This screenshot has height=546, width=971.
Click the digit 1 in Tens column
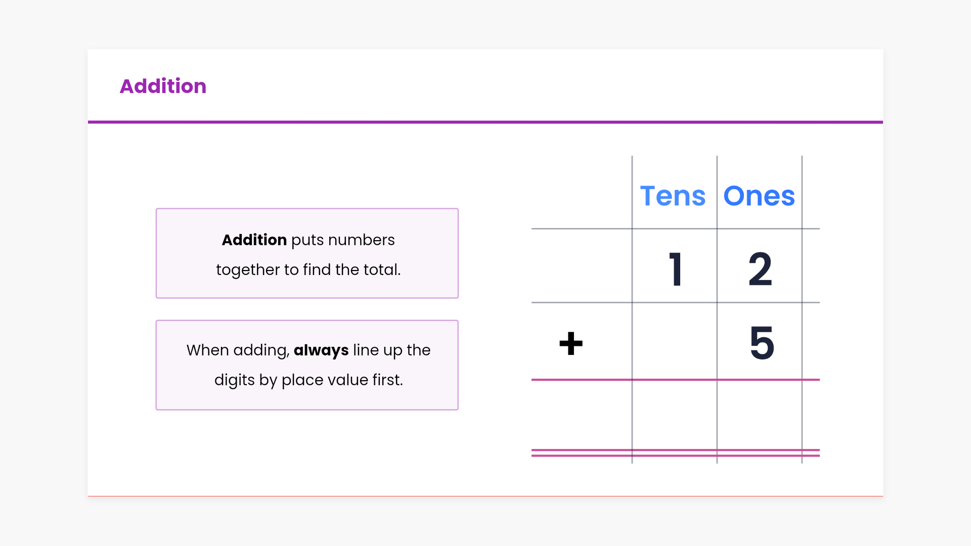[676, 269]
